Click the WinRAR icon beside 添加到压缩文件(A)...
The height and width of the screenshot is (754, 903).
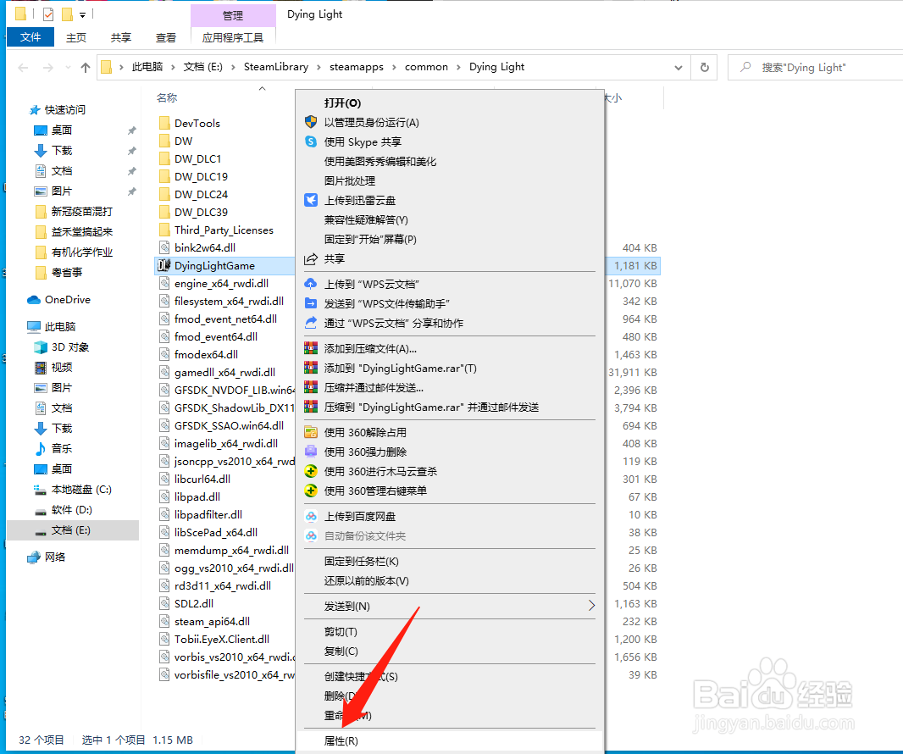coord(311,348)
